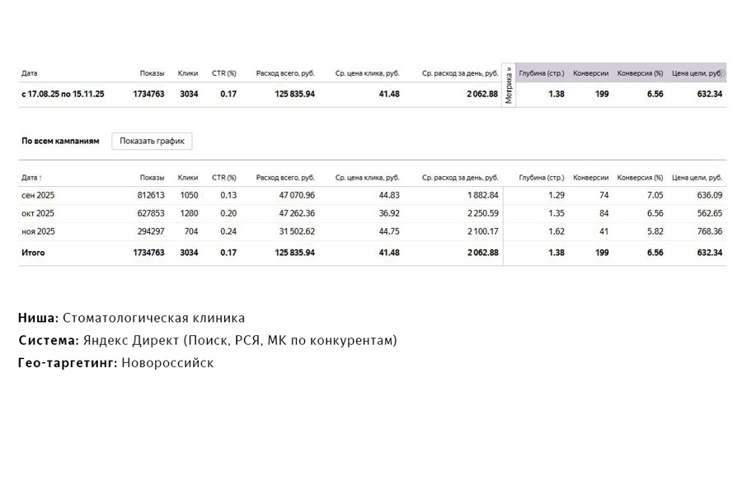The image size is (742, 494).
Task: Select the Система: Яндекс Директ line
Action: 208,340
